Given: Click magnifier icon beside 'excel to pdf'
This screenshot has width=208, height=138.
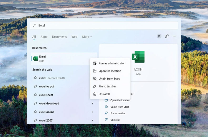Looking at the screenshot, I should click(x=35, y=86).
